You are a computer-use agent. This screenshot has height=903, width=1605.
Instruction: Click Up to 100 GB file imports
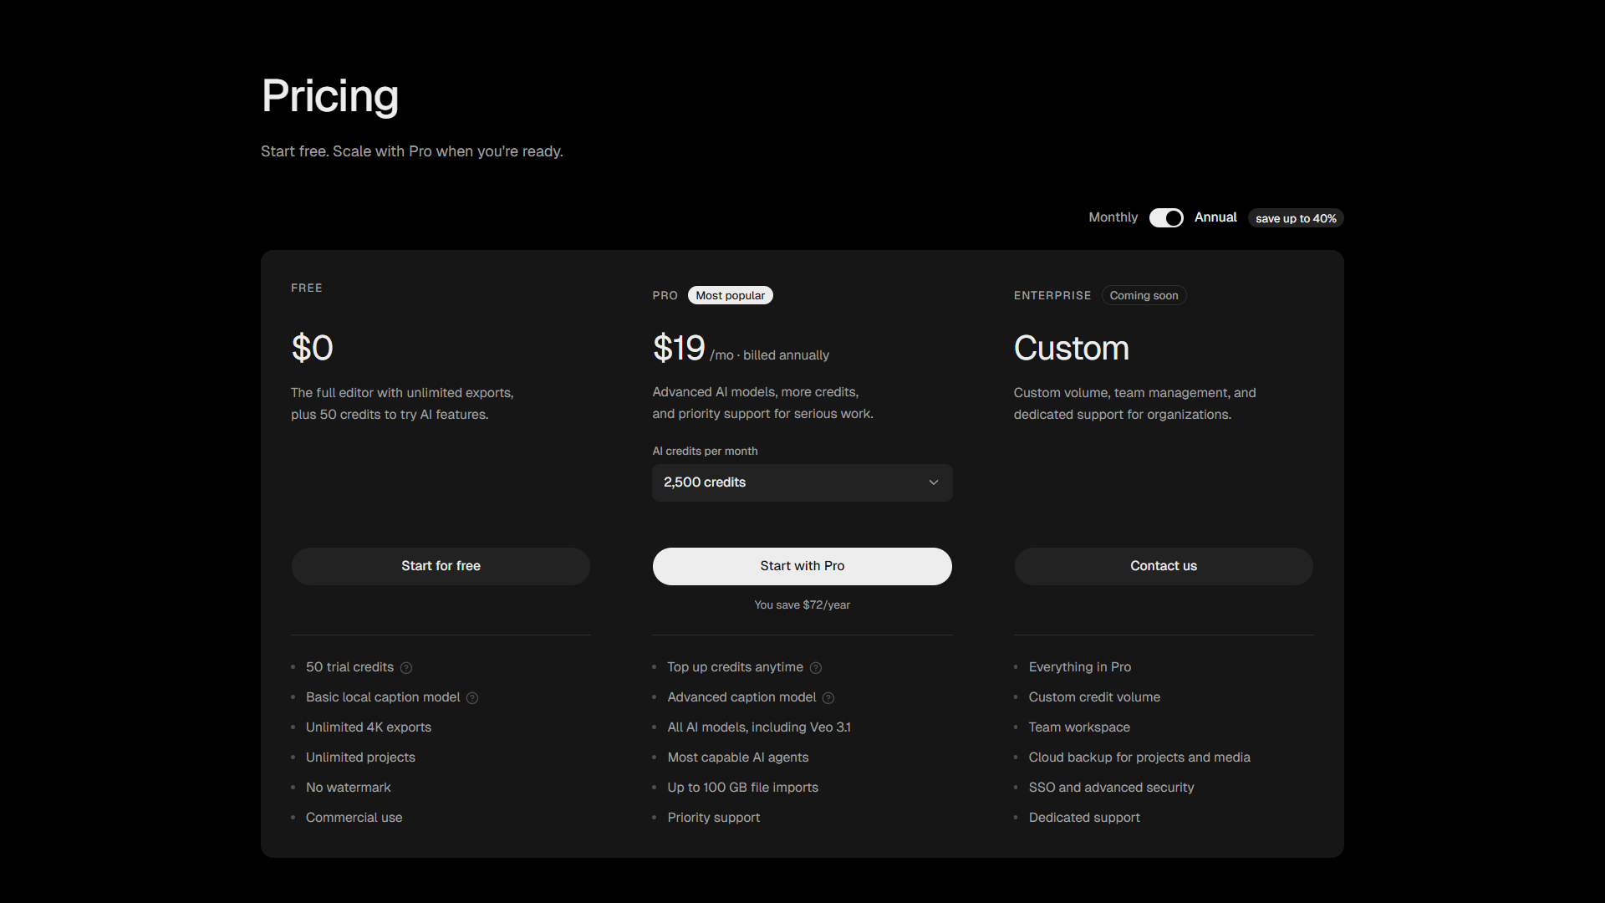click(742, 788)
